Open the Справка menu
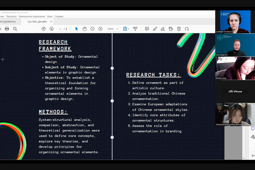The width and height of the screenshot is (255, 170). coord(59,16)
